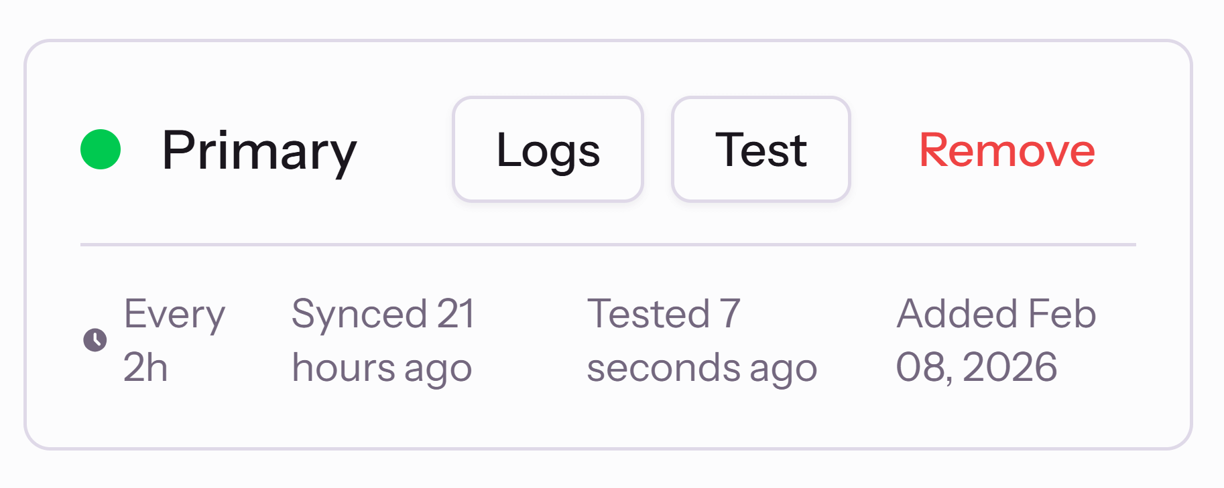Run a Test on the Primary connection
Screen dimensions: 1224x488
[760, 149]
